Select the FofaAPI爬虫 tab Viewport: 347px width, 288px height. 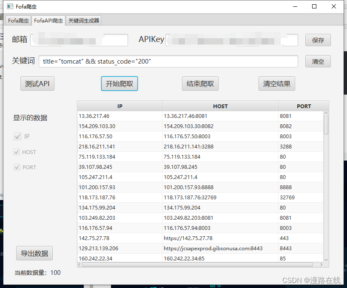coord(48,21)
